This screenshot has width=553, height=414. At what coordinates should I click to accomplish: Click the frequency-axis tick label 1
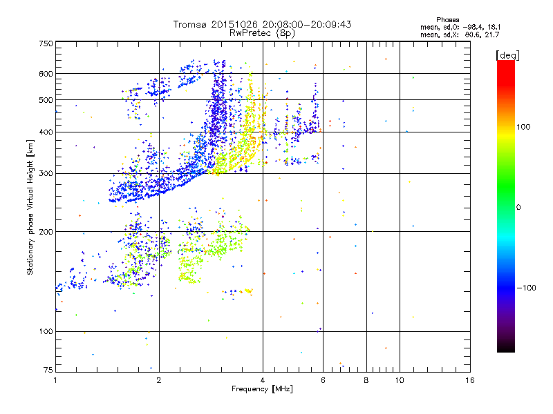coord(55,380)
